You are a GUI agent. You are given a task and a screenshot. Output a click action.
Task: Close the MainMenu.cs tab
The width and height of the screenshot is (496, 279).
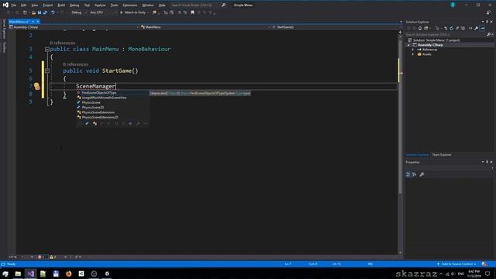(x=38, y=22)
